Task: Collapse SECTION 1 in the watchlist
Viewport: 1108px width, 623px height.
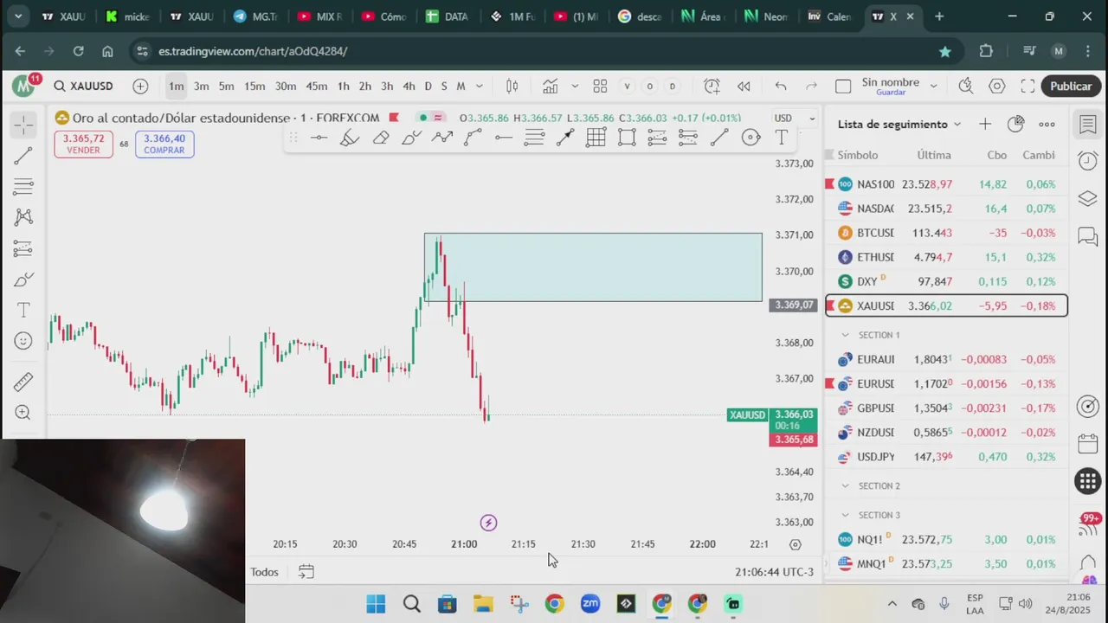Action: pos(845,335)
